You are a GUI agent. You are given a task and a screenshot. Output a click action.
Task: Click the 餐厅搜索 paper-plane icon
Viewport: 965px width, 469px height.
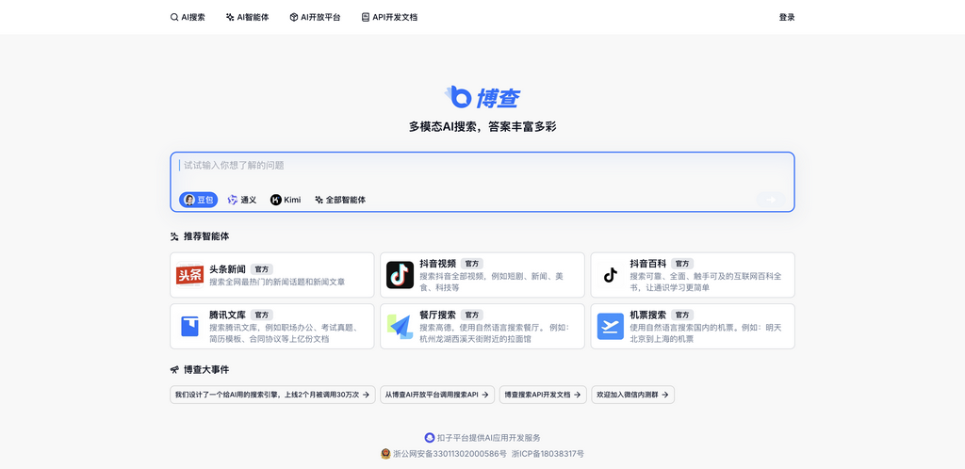400,327
